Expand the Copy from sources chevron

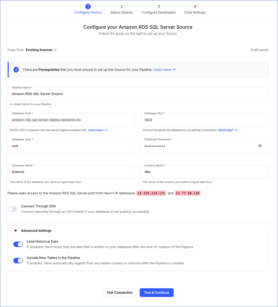55,50
